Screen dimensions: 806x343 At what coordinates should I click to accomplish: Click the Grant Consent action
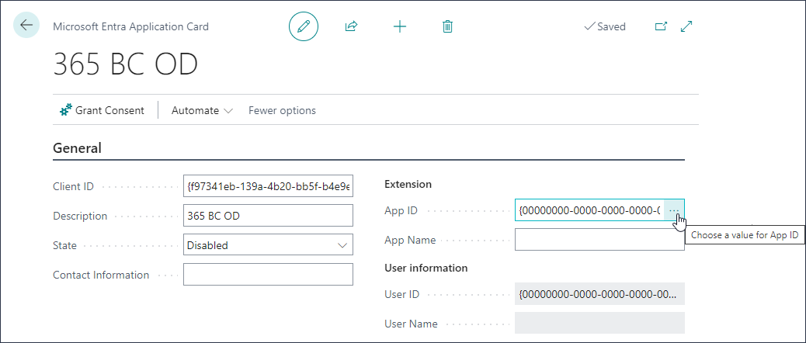[102, 110]
